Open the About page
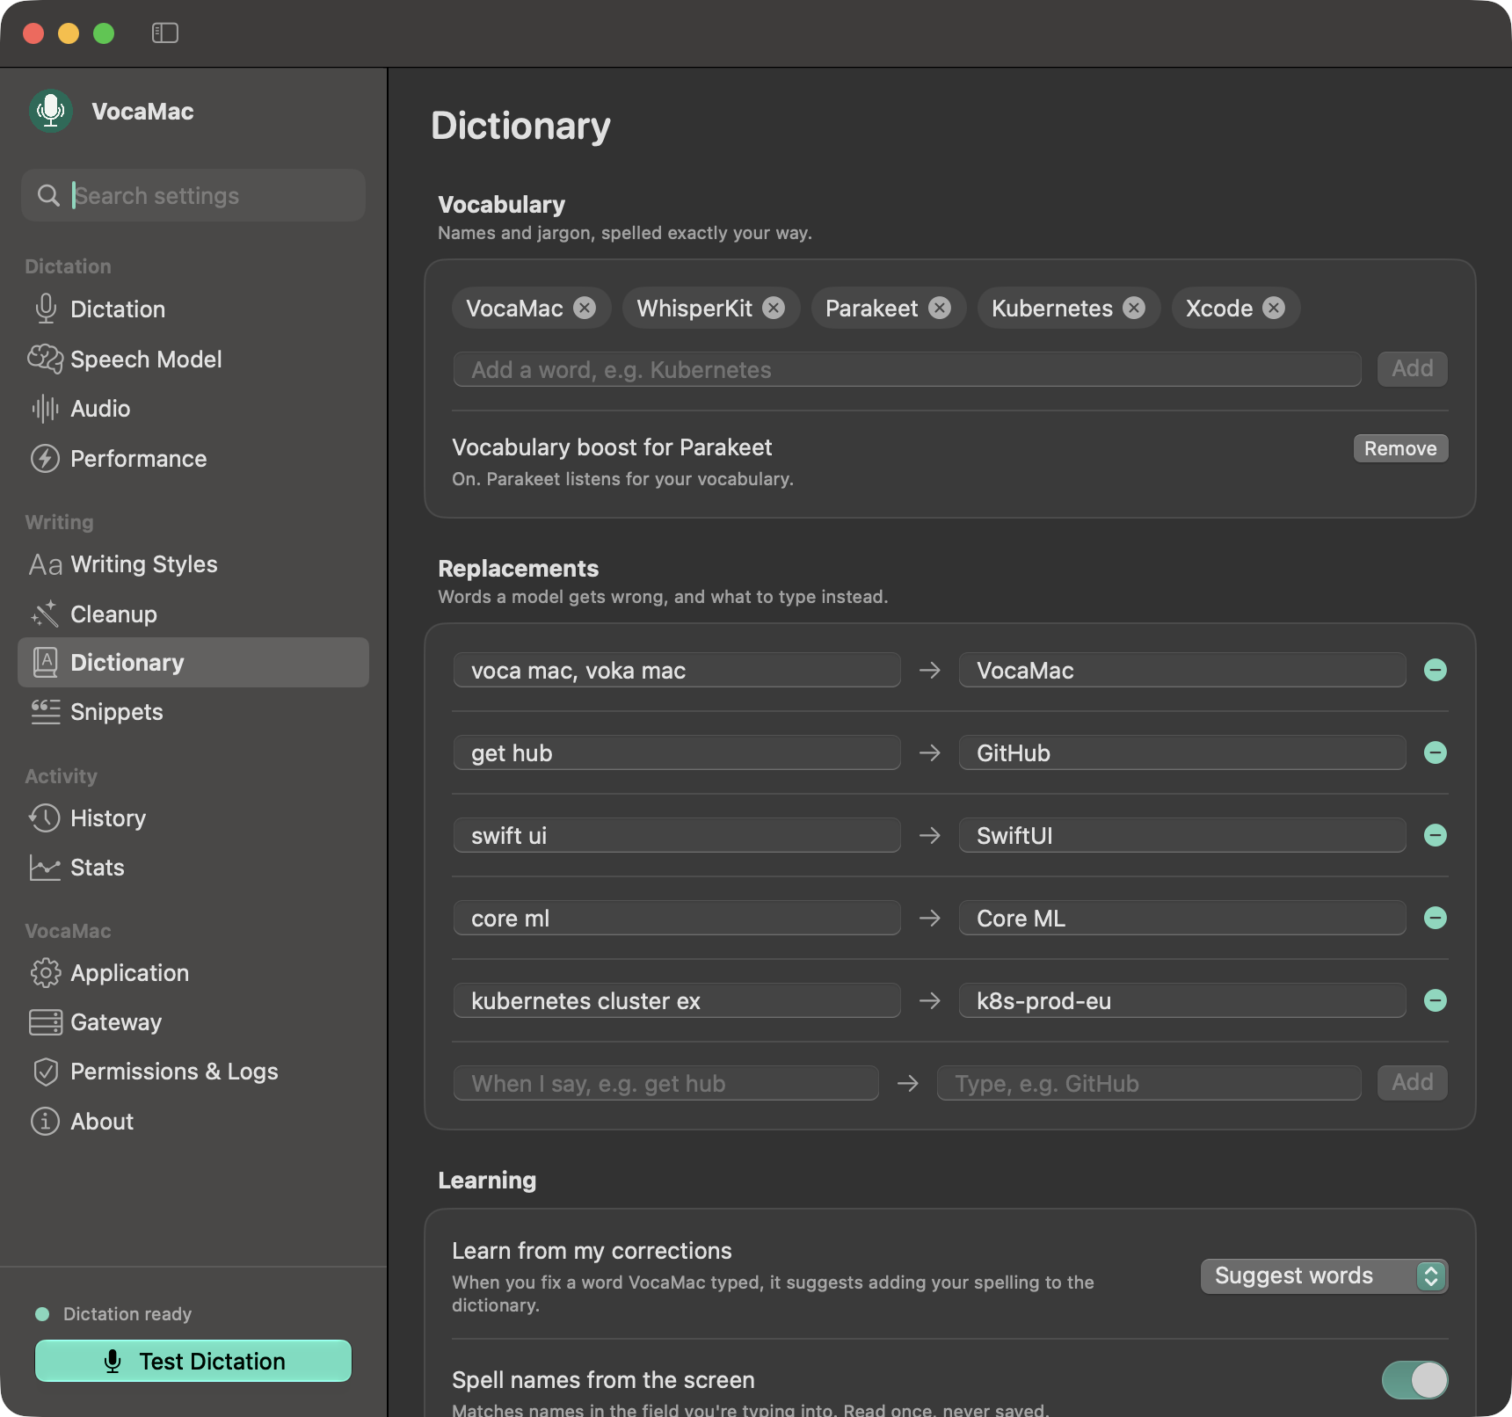 tap(193, 1122)
